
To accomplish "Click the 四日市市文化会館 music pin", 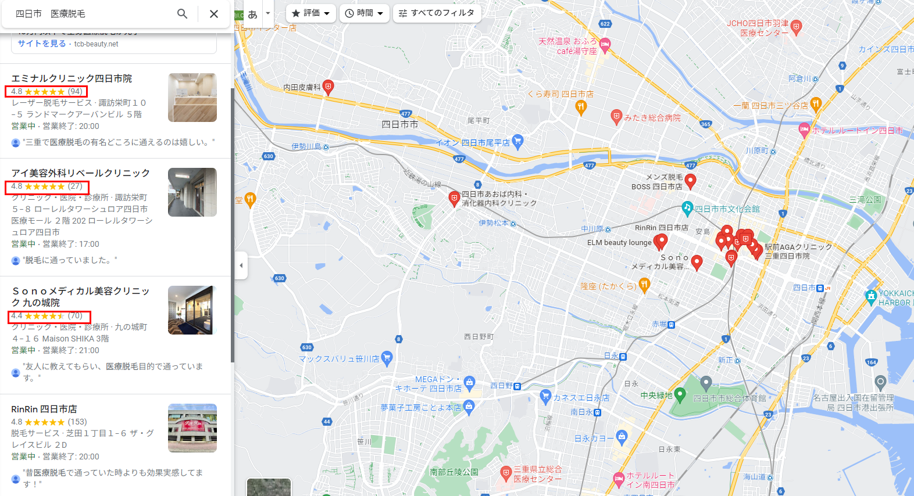I will 687,208.
